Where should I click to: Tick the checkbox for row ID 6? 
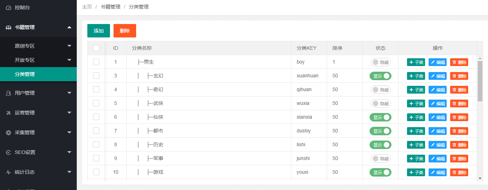[x=96, y=117]
